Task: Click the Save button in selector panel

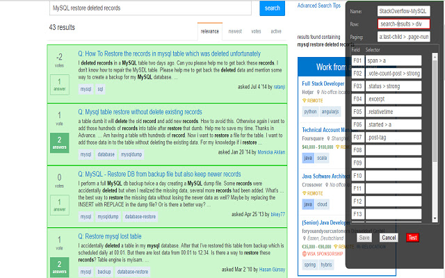Action: [364, 238]
